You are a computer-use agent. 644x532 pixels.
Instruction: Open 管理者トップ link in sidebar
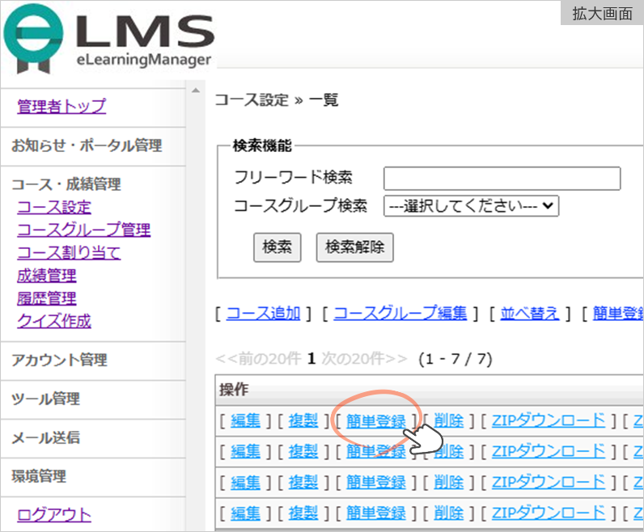coord(61,106)
